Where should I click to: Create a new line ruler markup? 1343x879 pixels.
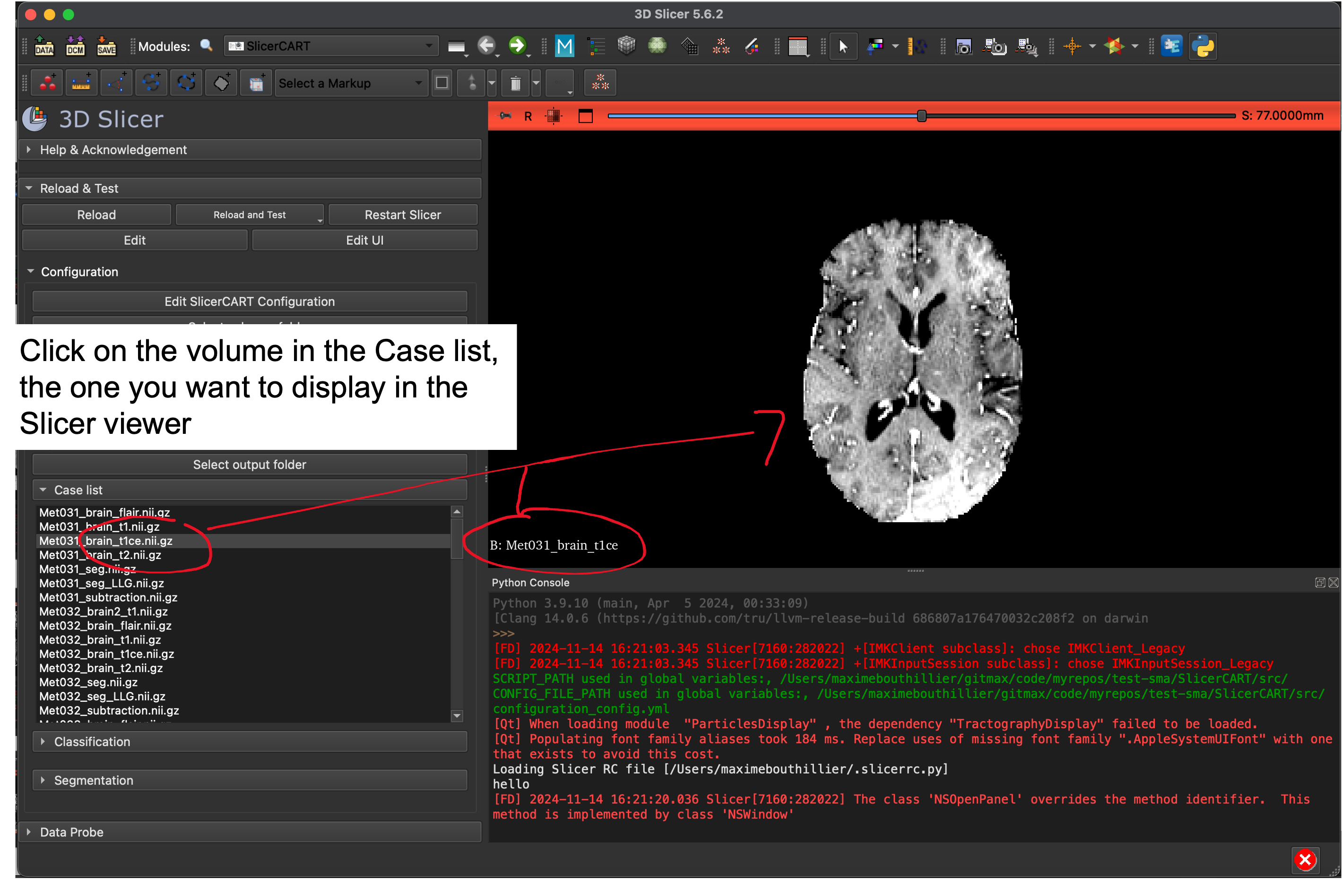[x=81, y=83]
